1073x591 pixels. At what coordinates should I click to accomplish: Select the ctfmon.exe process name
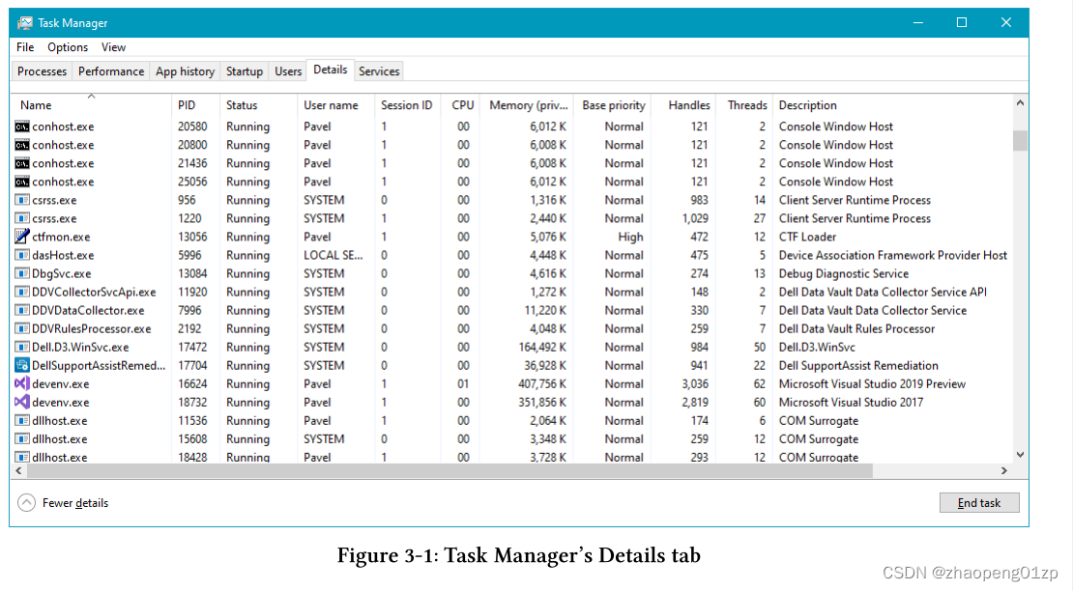pyautogui.click(x=61, y=238)
